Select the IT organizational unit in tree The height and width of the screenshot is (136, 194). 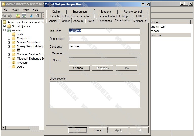[x=18, y=50]
